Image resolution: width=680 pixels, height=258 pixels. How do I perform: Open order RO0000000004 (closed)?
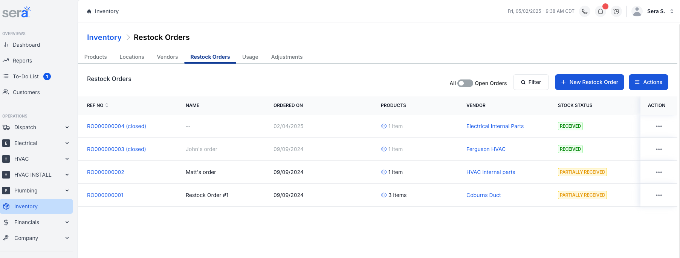(x=116, y=126)
